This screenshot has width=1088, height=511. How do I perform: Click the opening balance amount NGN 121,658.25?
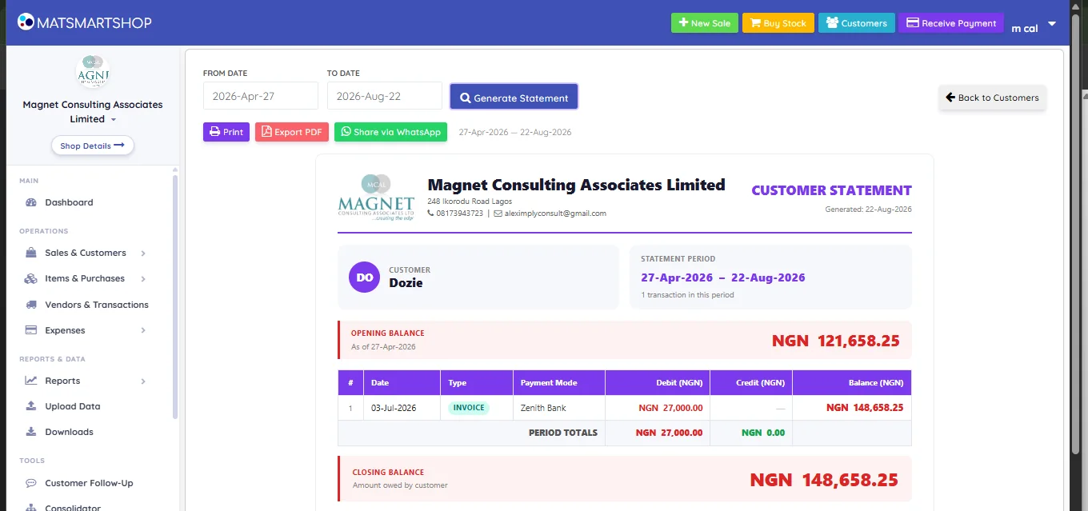[x=836, y=341]
